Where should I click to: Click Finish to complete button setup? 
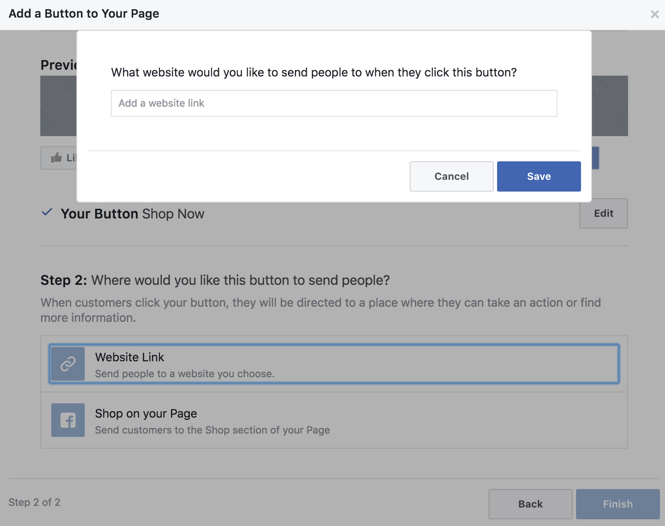click(618, 504)
